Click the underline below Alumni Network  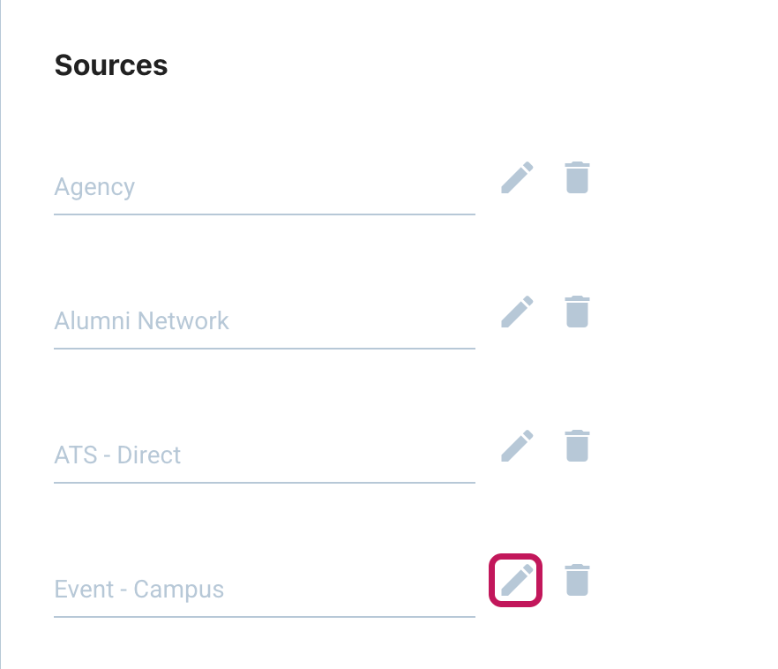[265, 349]
